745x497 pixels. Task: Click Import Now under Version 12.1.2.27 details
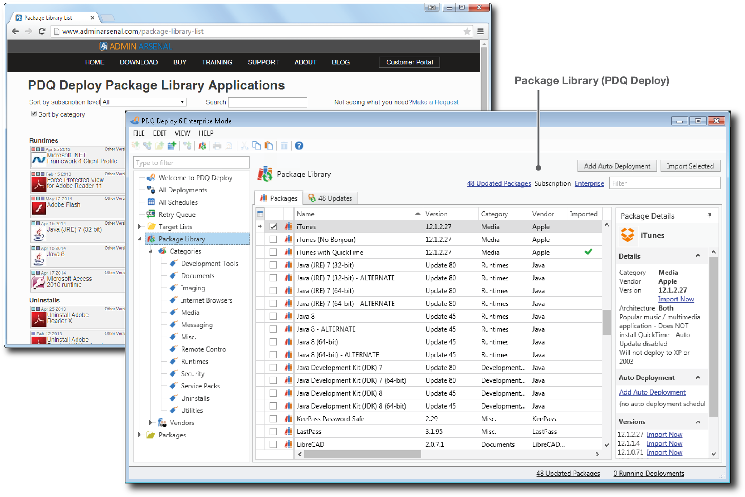pos(675,299)
